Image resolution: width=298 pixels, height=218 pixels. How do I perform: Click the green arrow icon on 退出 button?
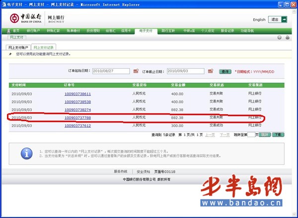pyautogui.click(x=284, y=19)
